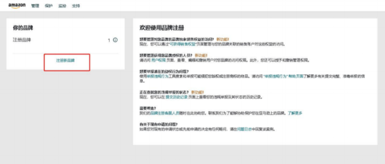The image size is (385, 164).
Task: Select the 注册品牌 label in 你的品牌 card
Action: 22,40
